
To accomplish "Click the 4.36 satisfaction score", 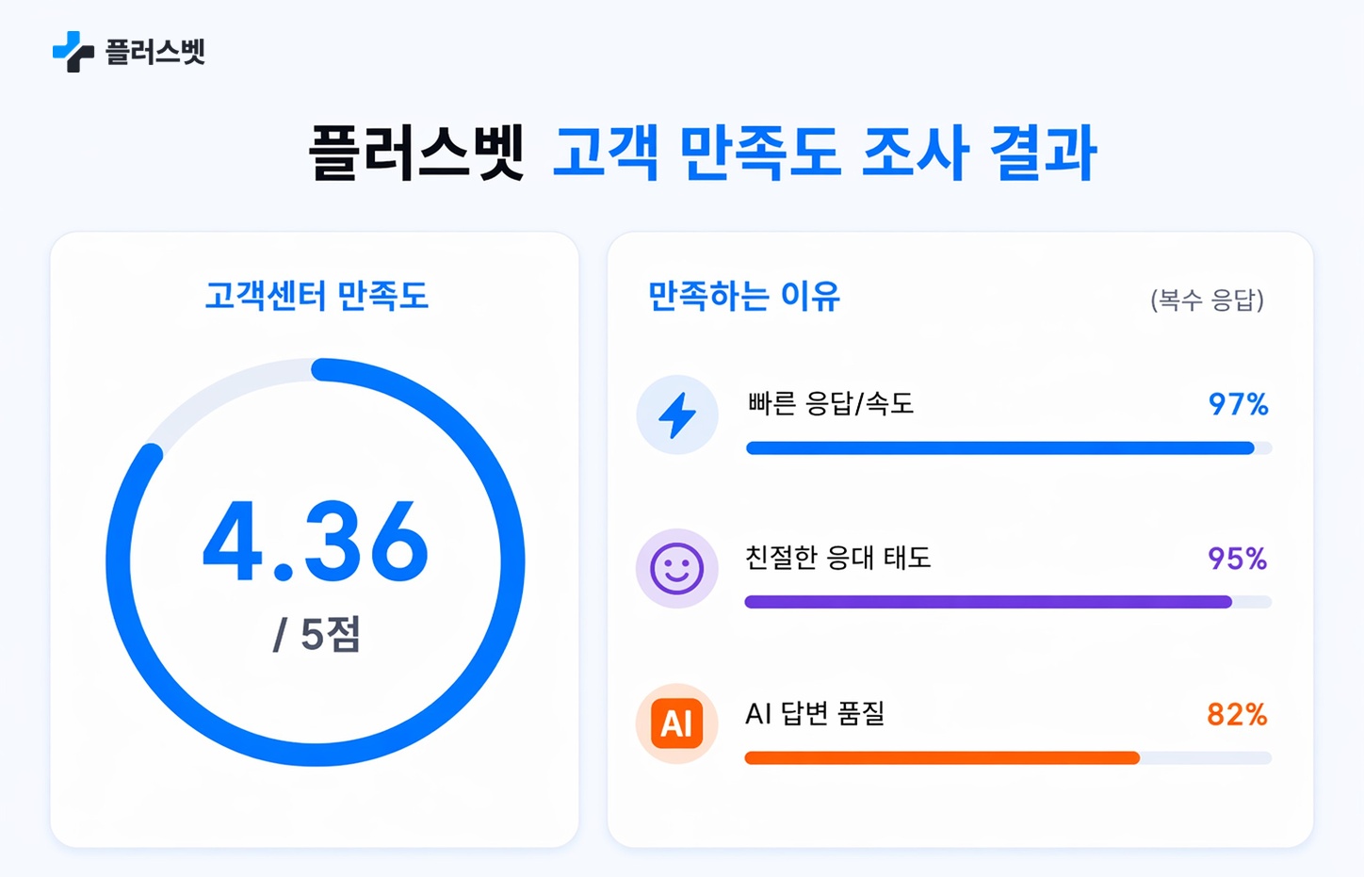I will [316, 543].
